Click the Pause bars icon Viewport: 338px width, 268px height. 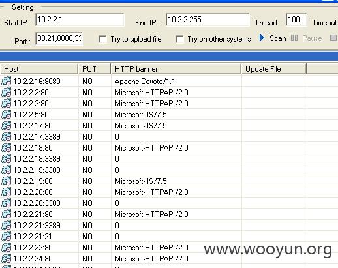click(294, 38)
